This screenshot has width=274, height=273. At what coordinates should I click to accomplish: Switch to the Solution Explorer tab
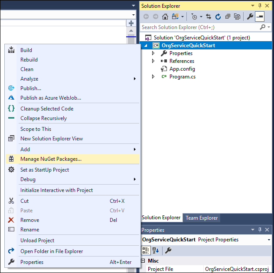click(x=161, y=218)
